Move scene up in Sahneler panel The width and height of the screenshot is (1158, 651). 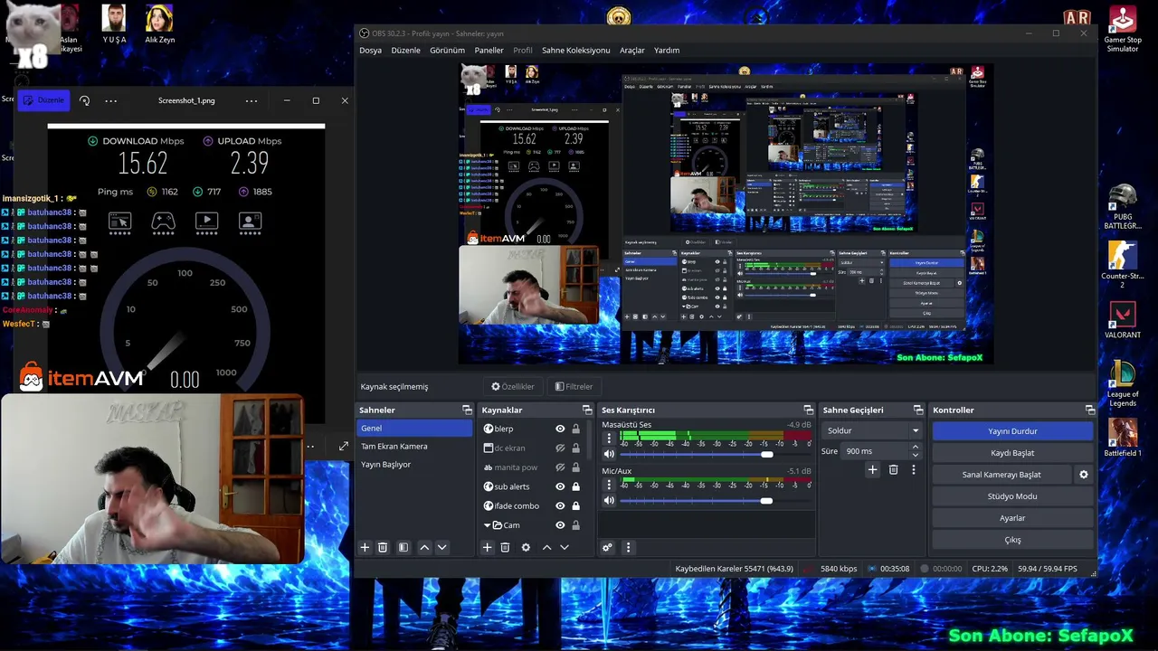click(x=424, y=547)
